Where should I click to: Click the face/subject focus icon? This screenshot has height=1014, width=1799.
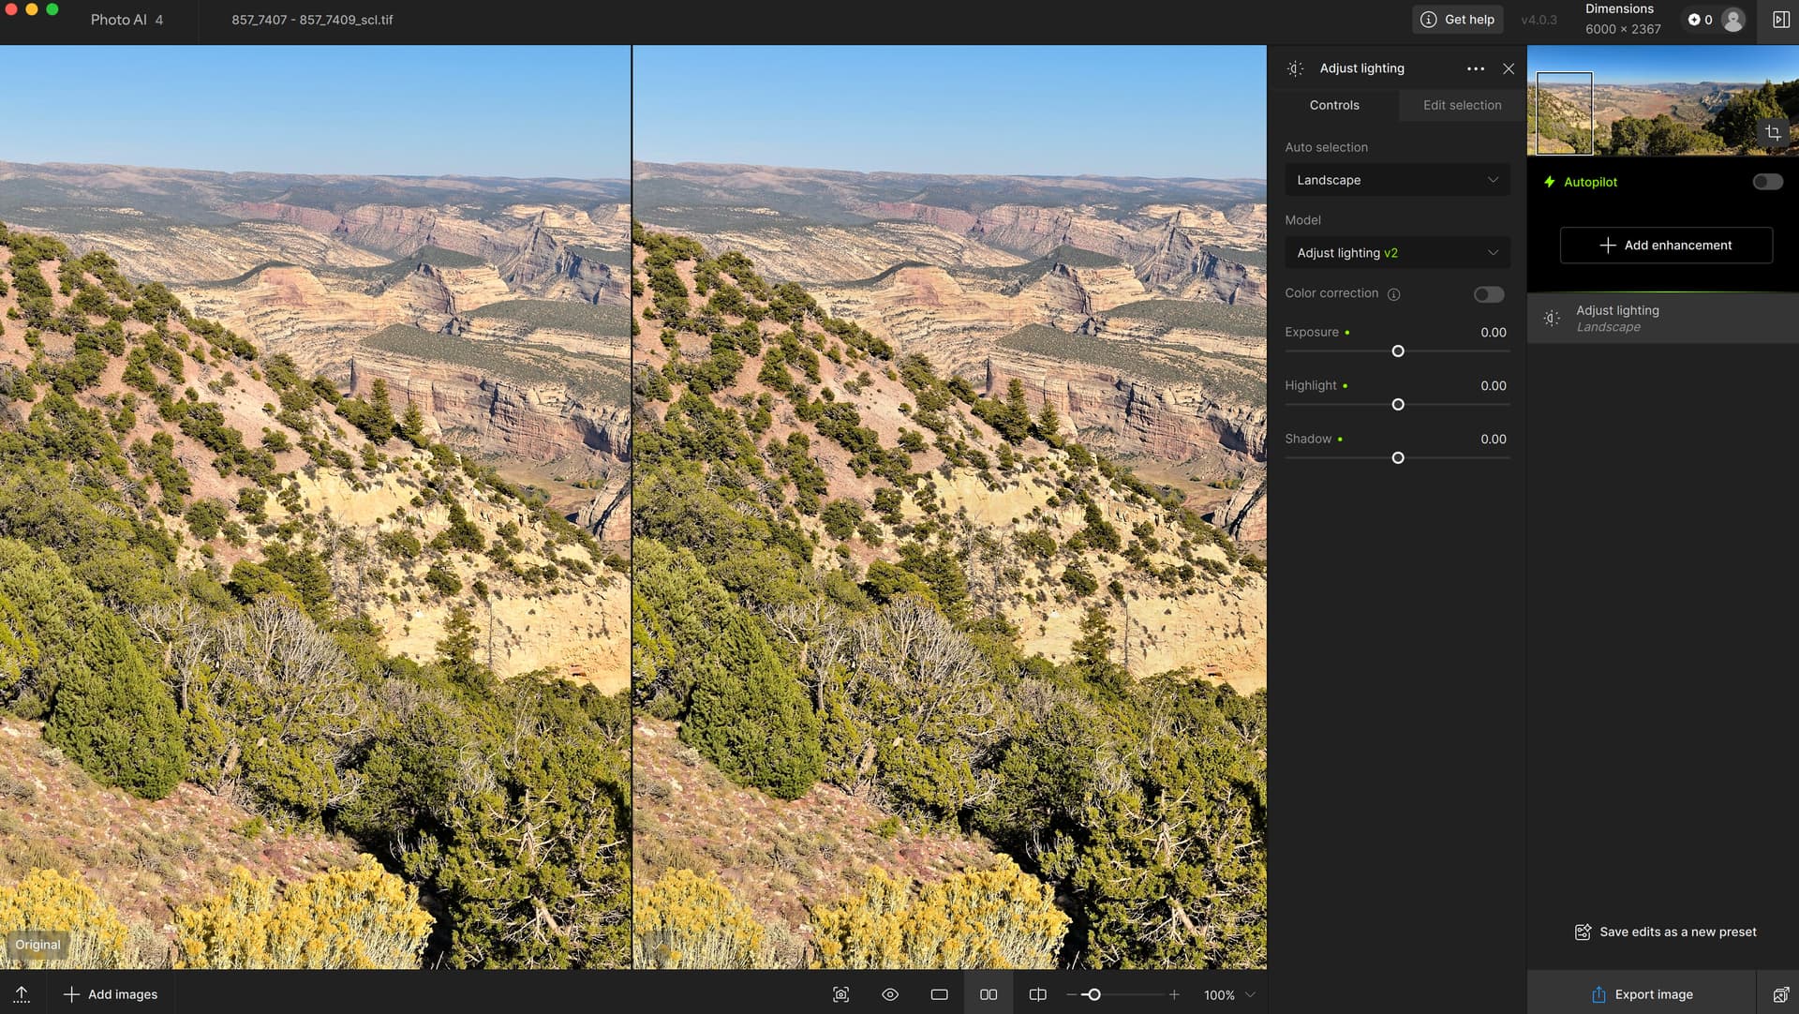[841, 994]
